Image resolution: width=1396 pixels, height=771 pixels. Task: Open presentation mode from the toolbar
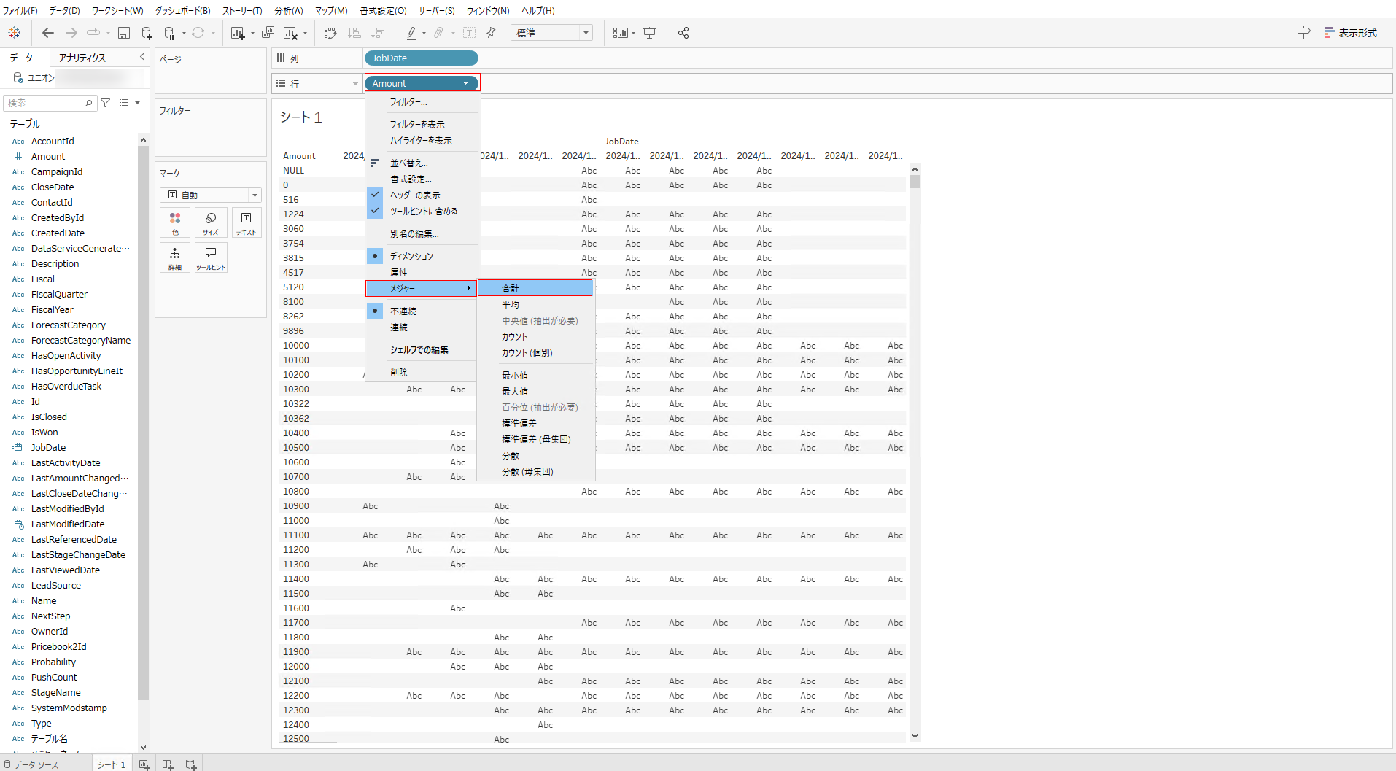[x=650, y=33]
